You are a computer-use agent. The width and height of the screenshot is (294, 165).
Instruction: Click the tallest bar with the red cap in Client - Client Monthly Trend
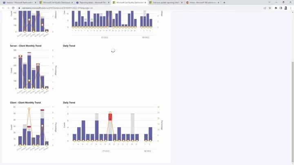point(42,128)
